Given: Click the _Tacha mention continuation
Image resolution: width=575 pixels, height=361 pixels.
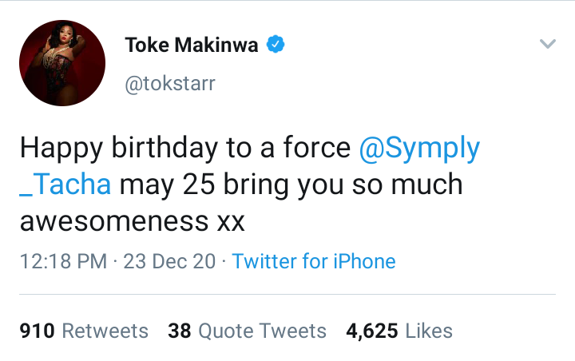Looking at the screenshot, I should point(67,184).
